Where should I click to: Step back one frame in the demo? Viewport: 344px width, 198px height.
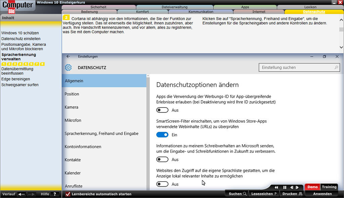pyautogui.click(x=292, y=187)
